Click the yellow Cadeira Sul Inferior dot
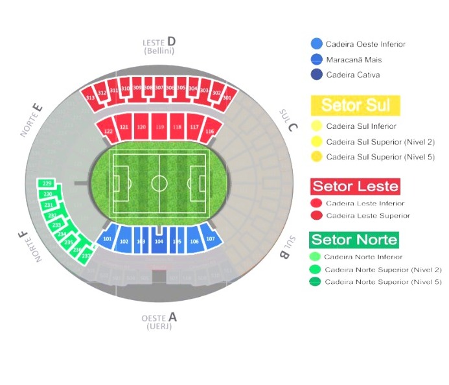The height and width of the screenshot is (385, 449). [x=316, y=126]
